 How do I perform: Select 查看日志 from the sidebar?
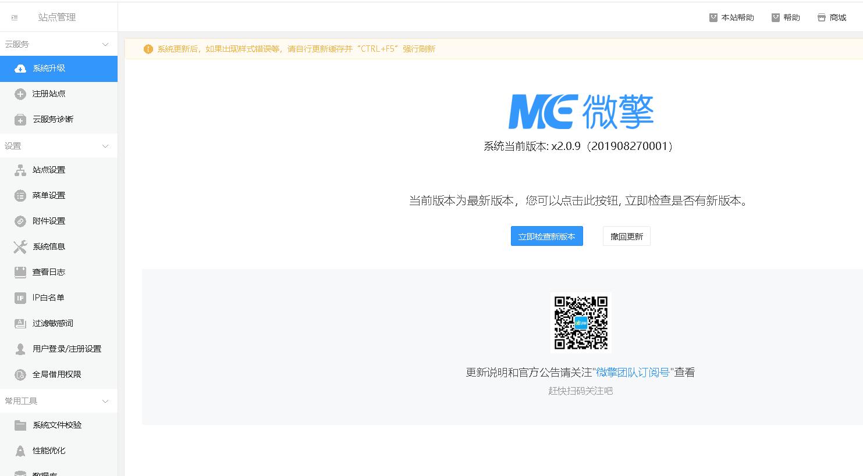[59, 273]
